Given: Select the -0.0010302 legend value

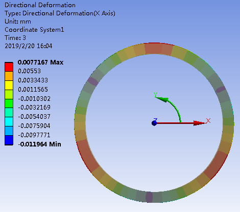Looking at the screenshot, I should tap(34, 99).
